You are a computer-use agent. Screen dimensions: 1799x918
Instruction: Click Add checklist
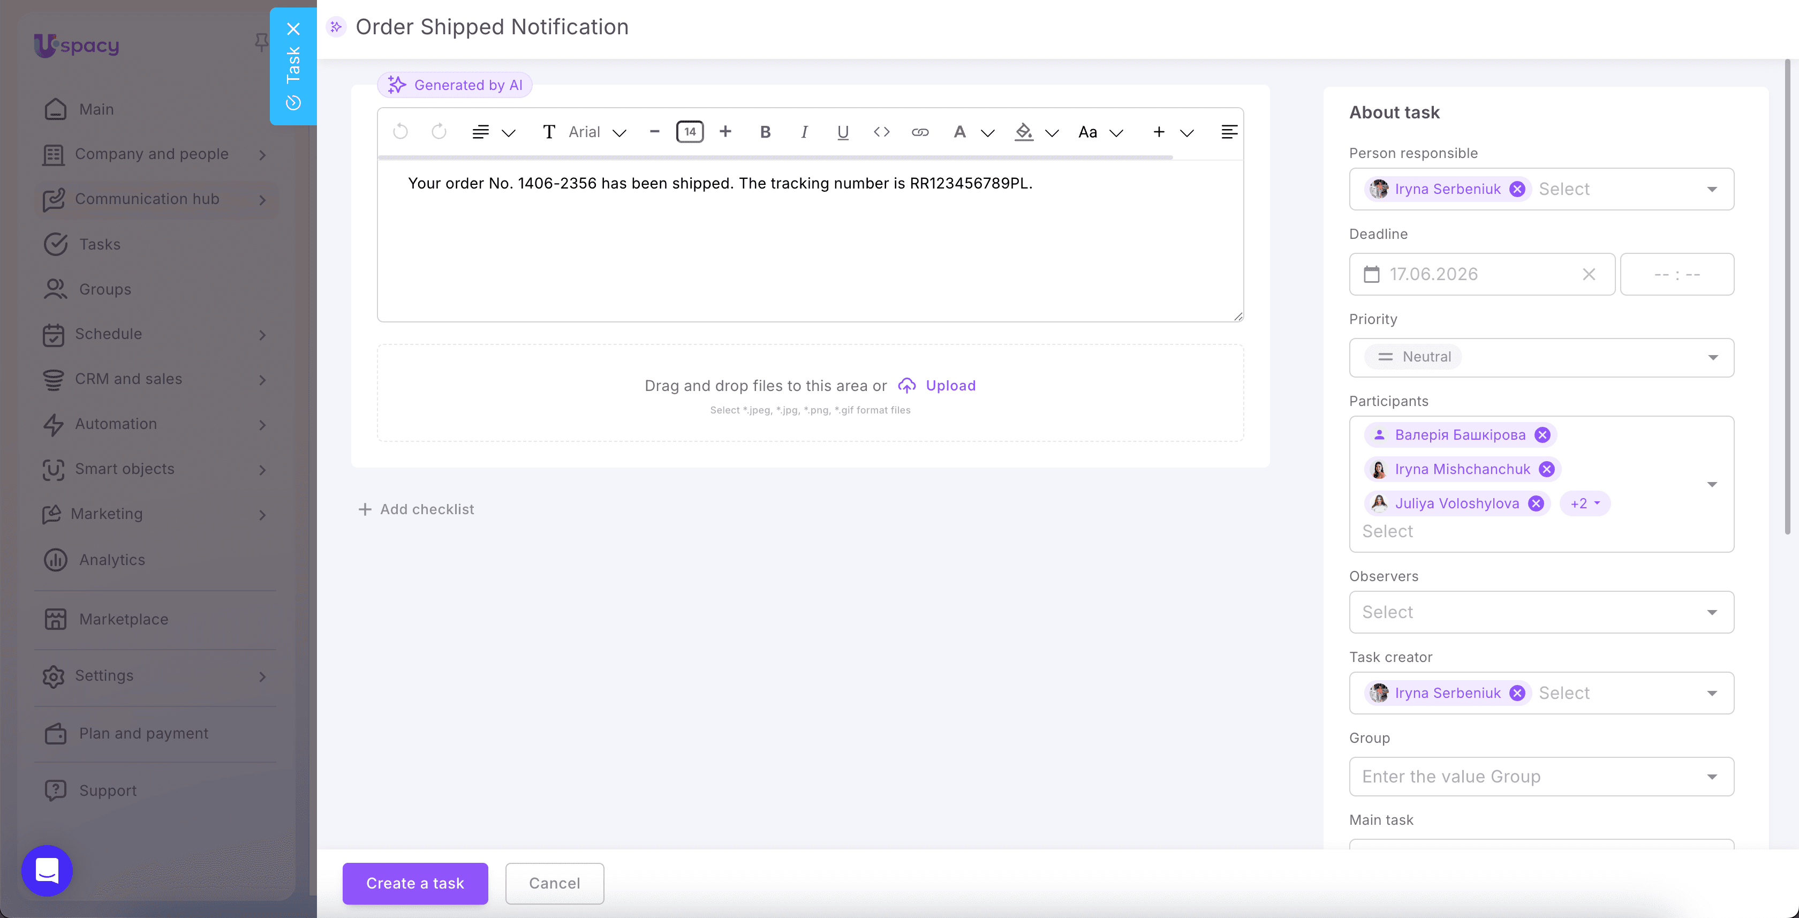(415, 509)
